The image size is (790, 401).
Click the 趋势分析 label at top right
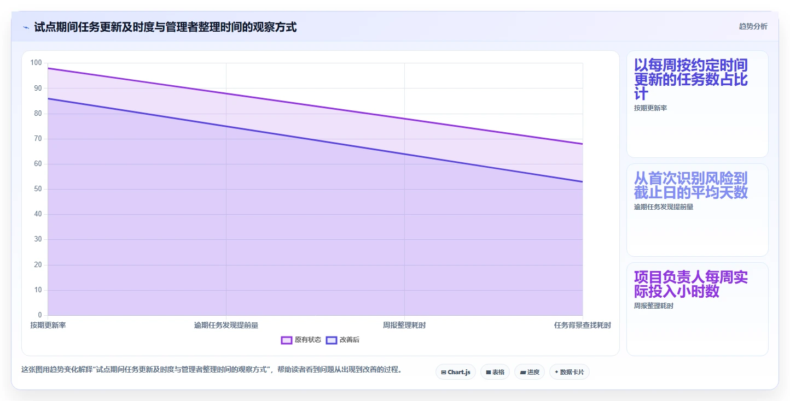[753, 26]
